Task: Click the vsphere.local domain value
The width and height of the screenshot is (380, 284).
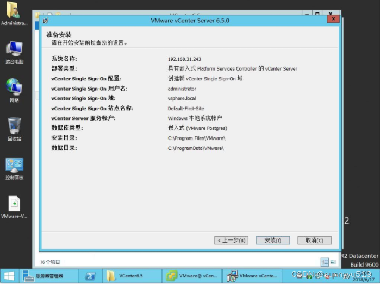Action: tap(182, 98)
